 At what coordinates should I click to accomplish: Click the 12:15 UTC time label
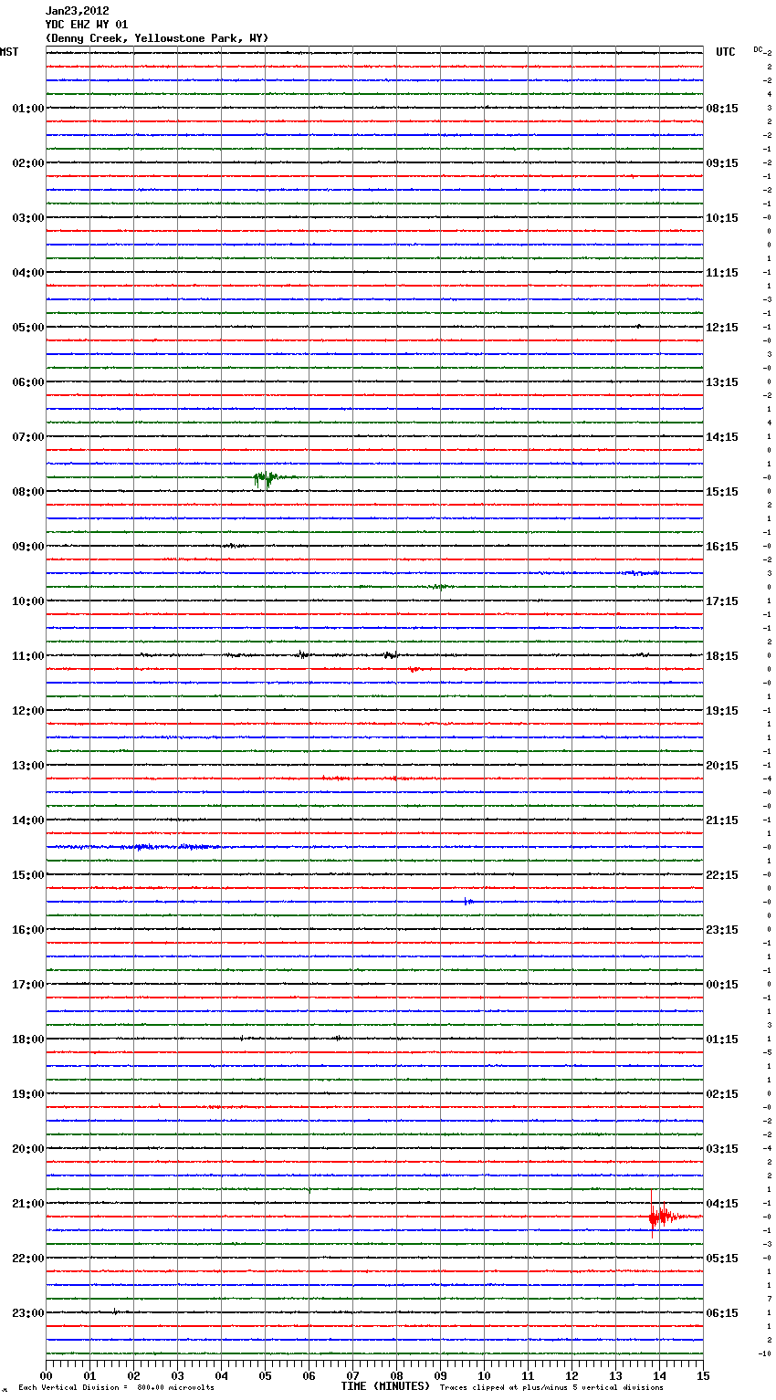click(722, 328)
